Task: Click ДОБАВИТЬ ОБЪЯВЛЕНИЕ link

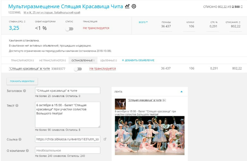Action: click(x=138, y=60)
